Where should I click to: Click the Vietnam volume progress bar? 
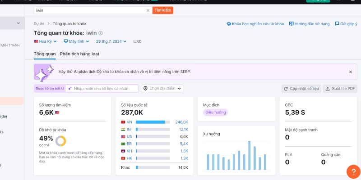coord(153,122)
